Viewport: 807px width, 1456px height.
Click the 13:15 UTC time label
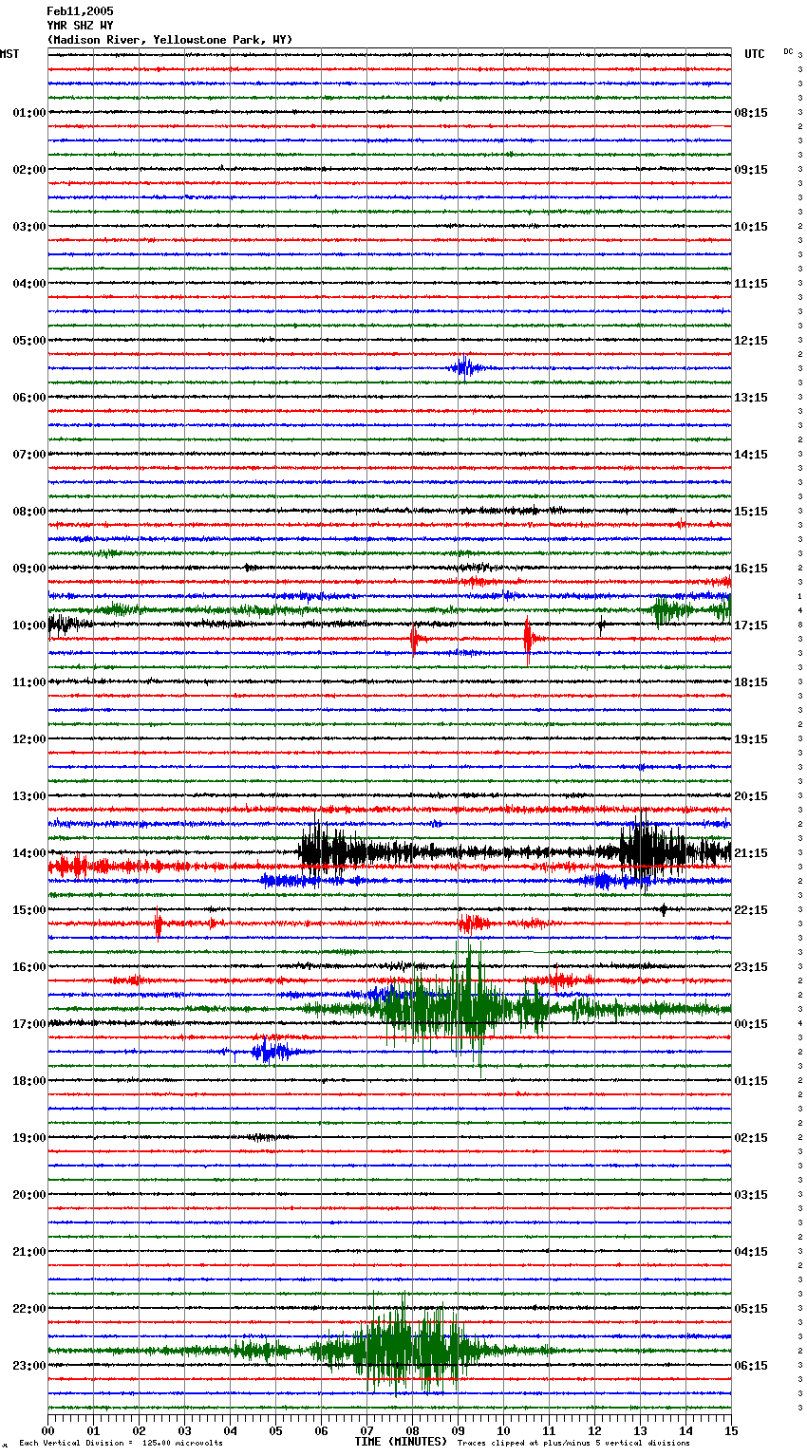pyautogui.click(x=751, y=398)
